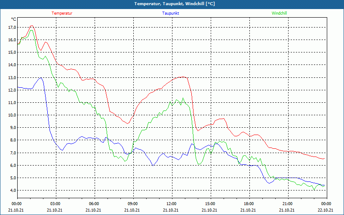Click the 11,0 y-axis value
The image size is (344, 215).
12,103
